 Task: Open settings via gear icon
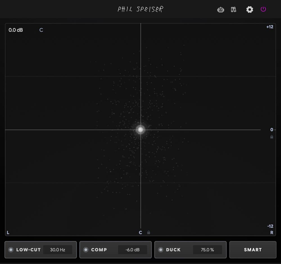(x=250, y=10)
